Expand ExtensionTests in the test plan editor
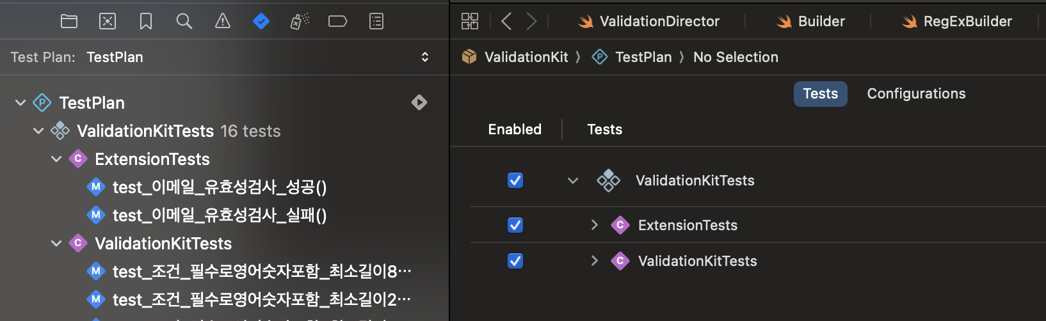This screenshot has height=321, width=1046. 595,225
